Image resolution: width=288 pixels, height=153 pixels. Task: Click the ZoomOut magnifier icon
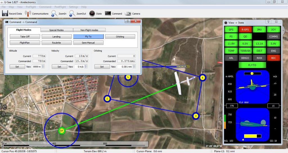[72, 13]
